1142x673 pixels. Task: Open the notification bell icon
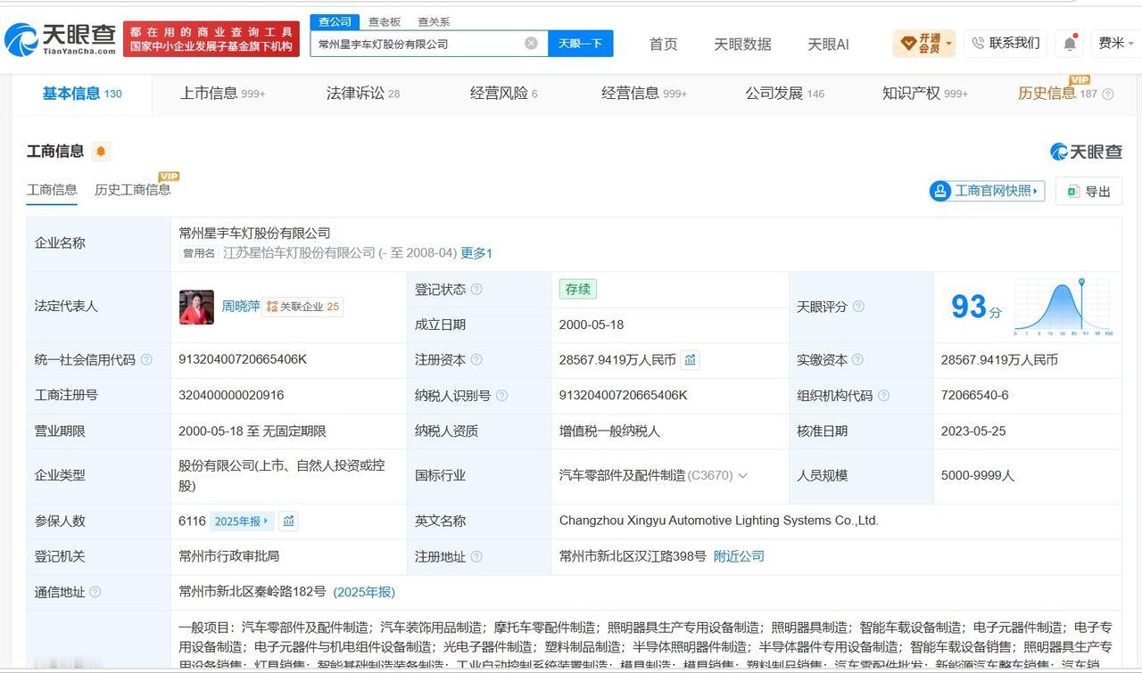[x=1070, y=43]
